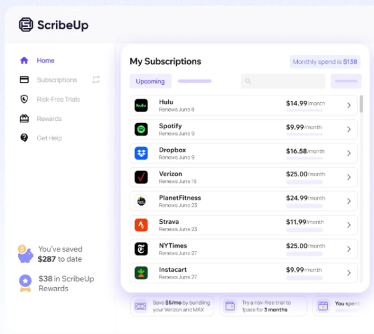
Task: Click the Strava app icon
Action: coord(141,225)
